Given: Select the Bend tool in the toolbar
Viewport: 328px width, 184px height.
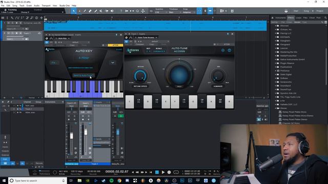Looking at the screenshot, I should 107,11.
